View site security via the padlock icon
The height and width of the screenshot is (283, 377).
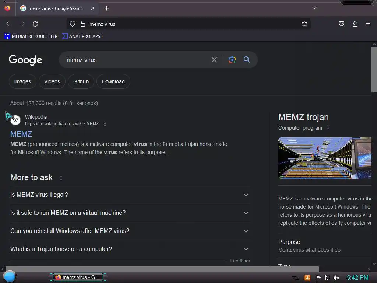click(x=83, y=24)
